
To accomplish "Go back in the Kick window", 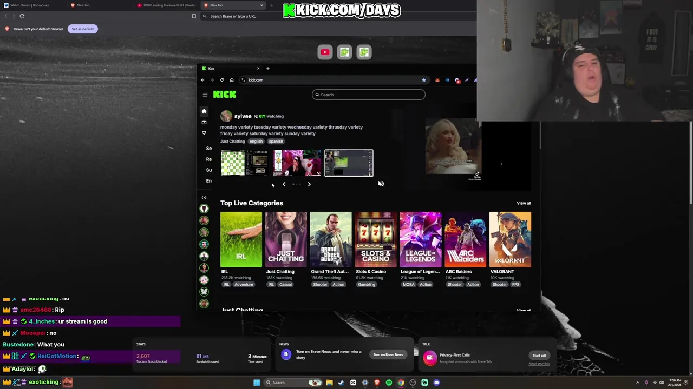I will click(202, 80).
